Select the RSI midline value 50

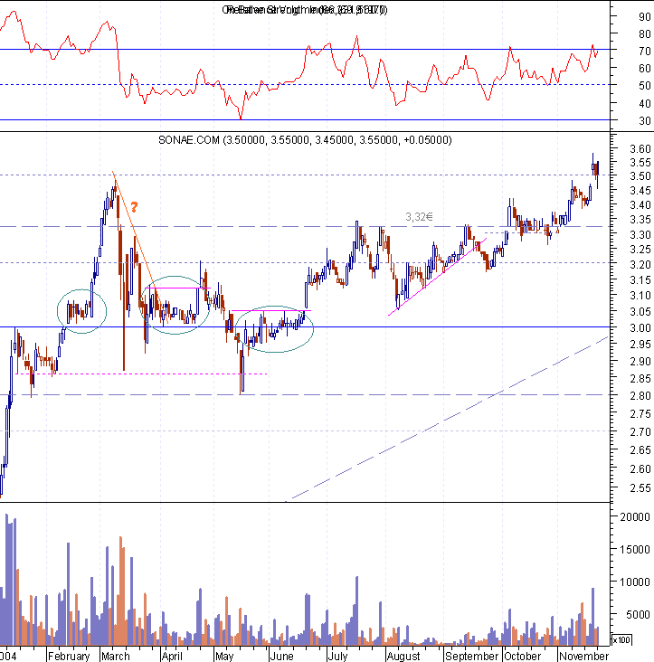(x=644, y=86)
